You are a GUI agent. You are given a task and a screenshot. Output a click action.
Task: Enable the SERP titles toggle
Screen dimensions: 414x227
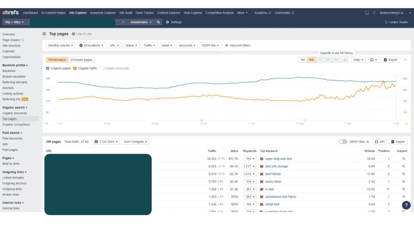tap(343, 142)
